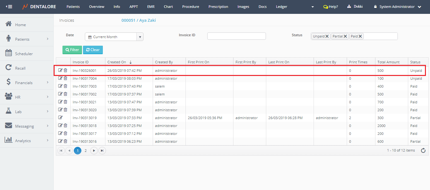Collapse sidebar using hamburger menu icon
The width and height of the screenshot is (430, 190).
[9, 7]
